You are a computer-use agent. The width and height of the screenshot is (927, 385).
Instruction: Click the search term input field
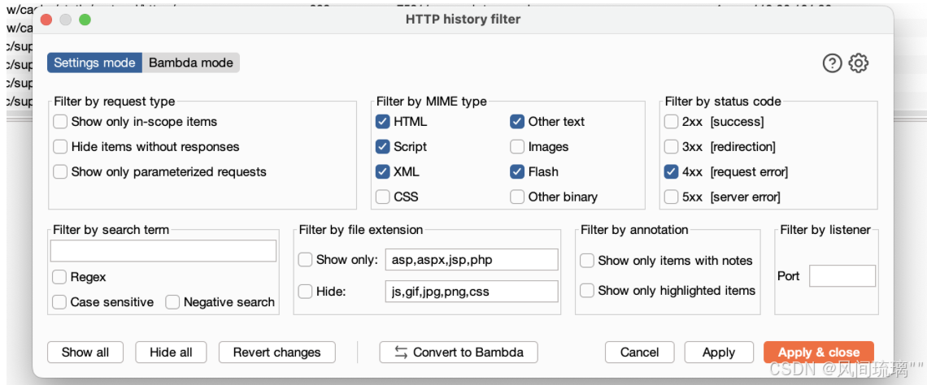point(163,251)
